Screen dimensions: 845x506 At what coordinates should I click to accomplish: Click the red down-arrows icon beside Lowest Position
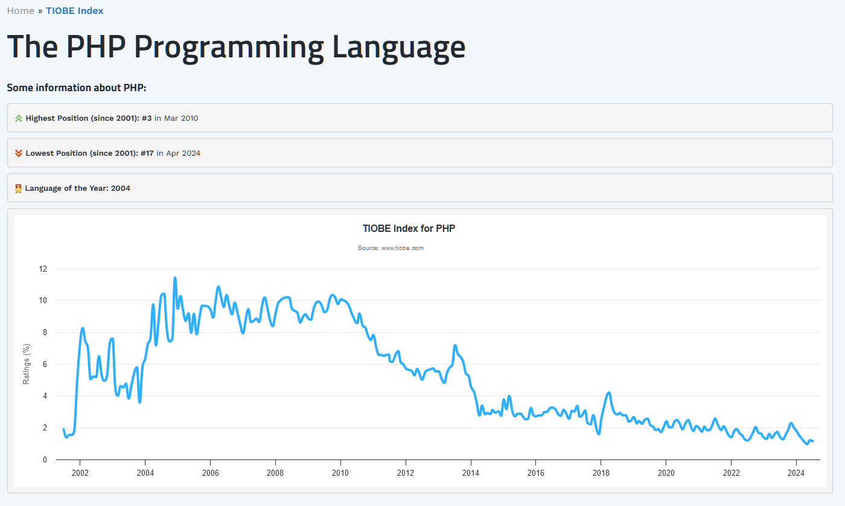(x=19, y=153)
